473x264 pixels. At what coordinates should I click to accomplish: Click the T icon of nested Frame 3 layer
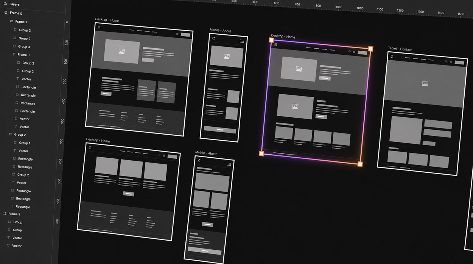point(14,55)
